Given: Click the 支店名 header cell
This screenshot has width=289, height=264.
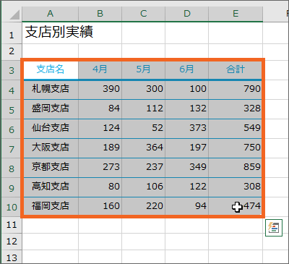Looking at the screenshot, I should (51, 70).
